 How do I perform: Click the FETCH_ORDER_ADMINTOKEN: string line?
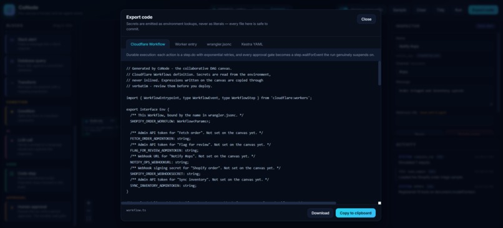[x=160, y=139]
